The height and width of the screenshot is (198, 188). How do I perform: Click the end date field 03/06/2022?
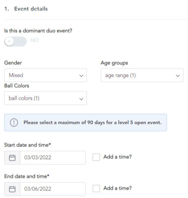click(53, 189)
